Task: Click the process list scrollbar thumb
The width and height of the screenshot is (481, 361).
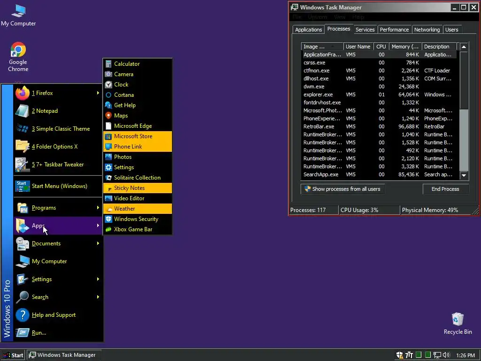Action: point(464,80)
